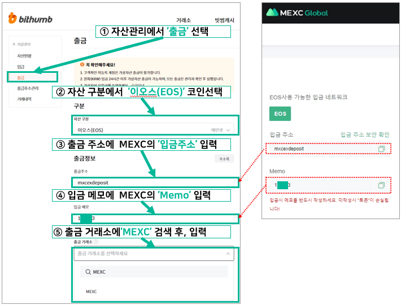401x305 pixels.
Task: Open the 거래소 menu in Bithumb header
Action: [184, 20]
